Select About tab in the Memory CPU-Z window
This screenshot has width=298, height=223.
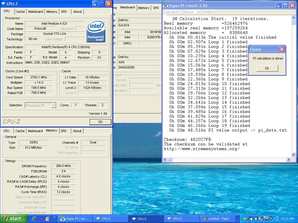[x=77, y=131]
